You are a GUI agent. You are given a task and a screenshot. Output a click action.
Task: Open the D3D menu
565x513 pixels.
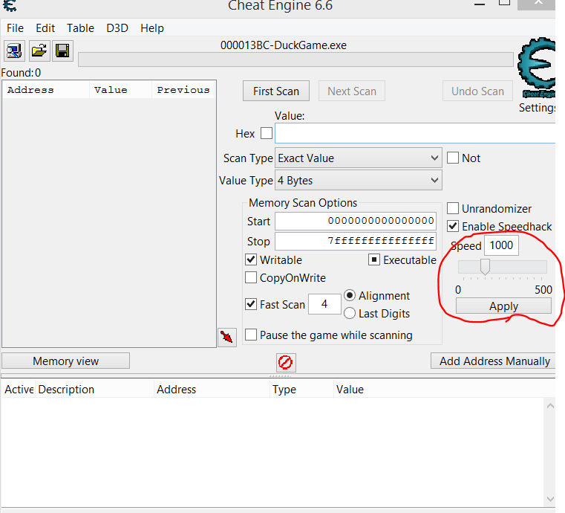click(117, 28)
